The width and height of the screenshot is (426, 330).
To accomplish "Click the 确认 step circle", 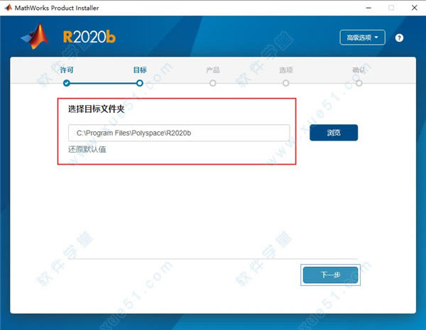I will (x=359, y=83).
